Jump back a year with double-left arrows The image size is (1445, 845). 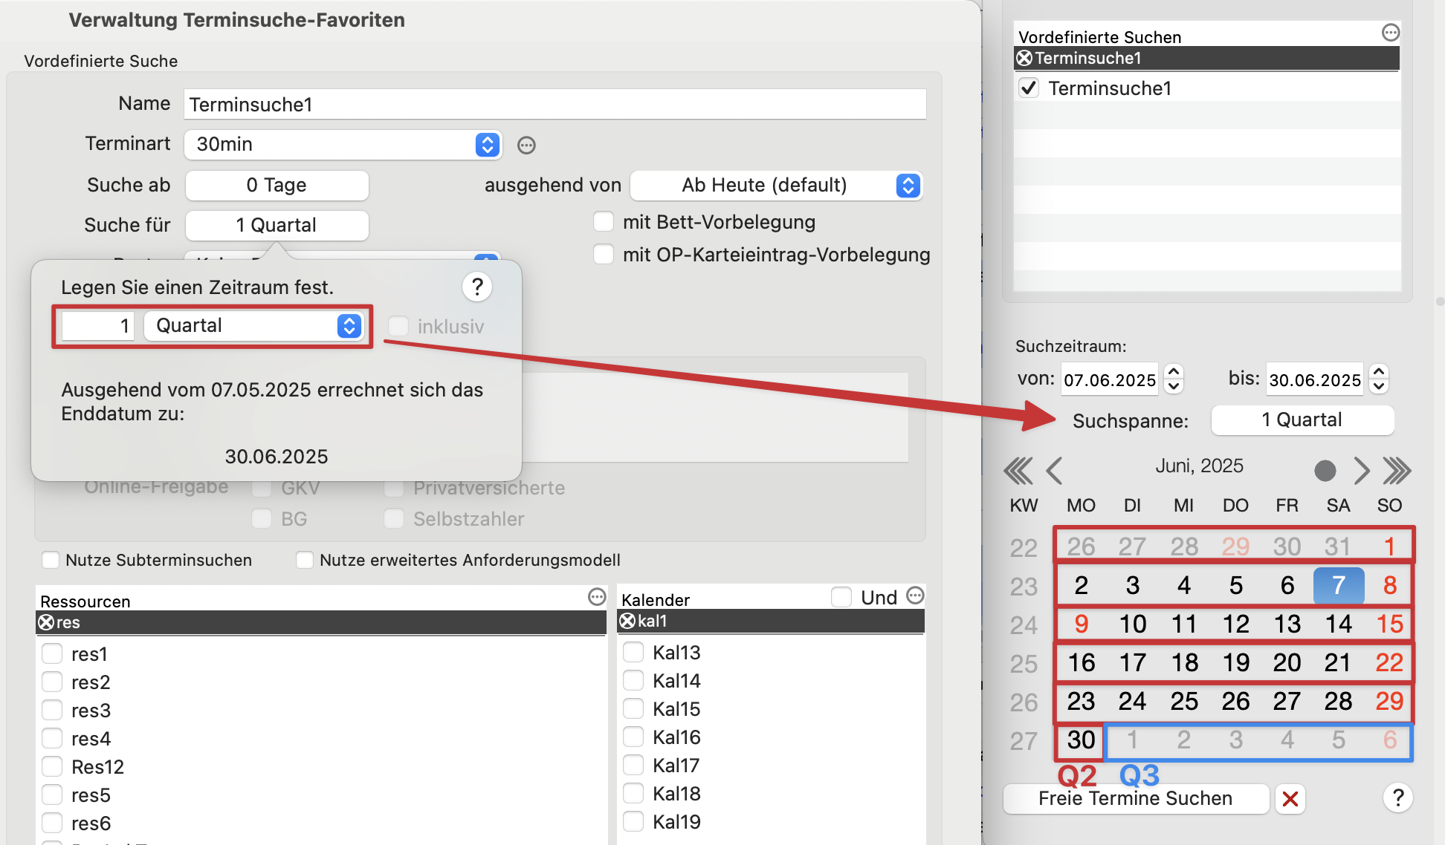tap(1018, 471)
